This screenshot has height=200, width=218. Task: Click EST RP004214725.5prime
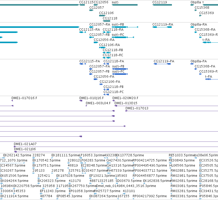[x=150, y=160]
